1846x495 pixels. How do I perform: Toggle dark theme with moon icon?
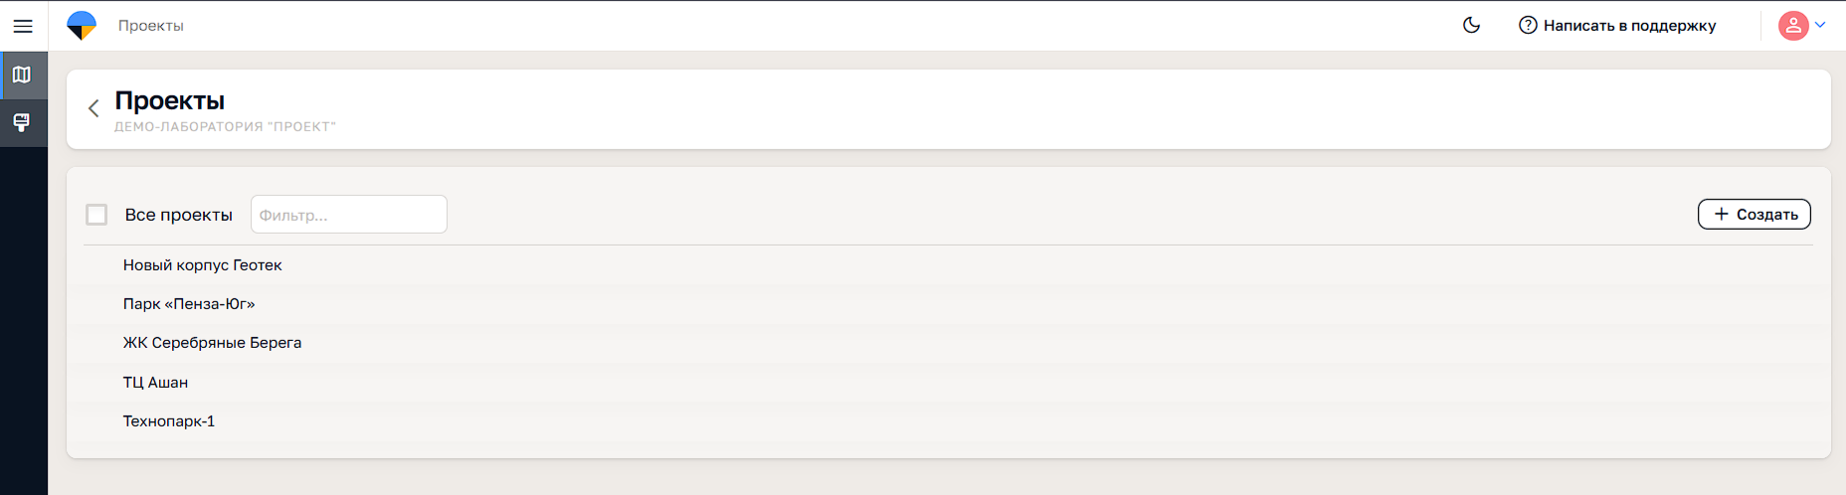[x=1471, y=26]
